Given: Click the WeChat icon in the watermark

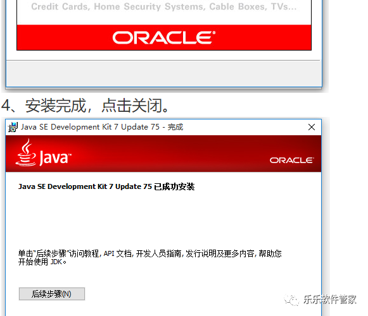Looking at the screenshot, I should coord(291,300).
